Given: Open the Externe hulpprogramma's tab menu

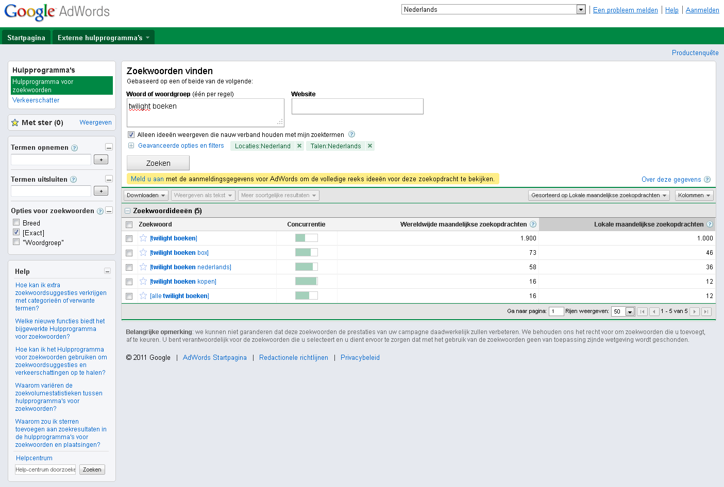Looking at the screenshot, I should (x=104, y=38).
